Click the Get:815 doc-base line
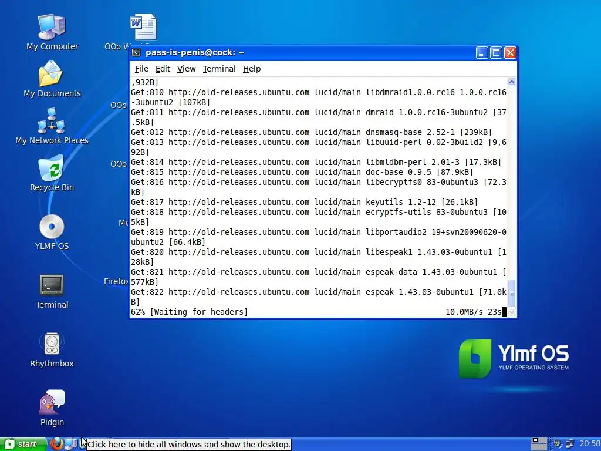Image resolution: width=601 pixels, height=451 pixels. (302, 172)
